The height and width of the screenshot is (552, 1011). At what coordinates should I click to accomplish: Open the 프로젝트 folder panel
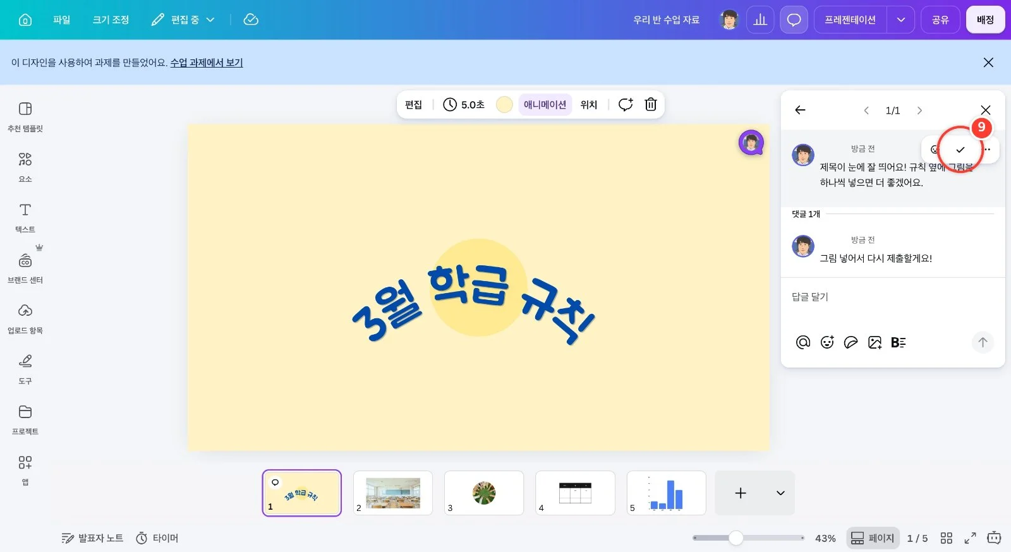(x=25, y=420)
